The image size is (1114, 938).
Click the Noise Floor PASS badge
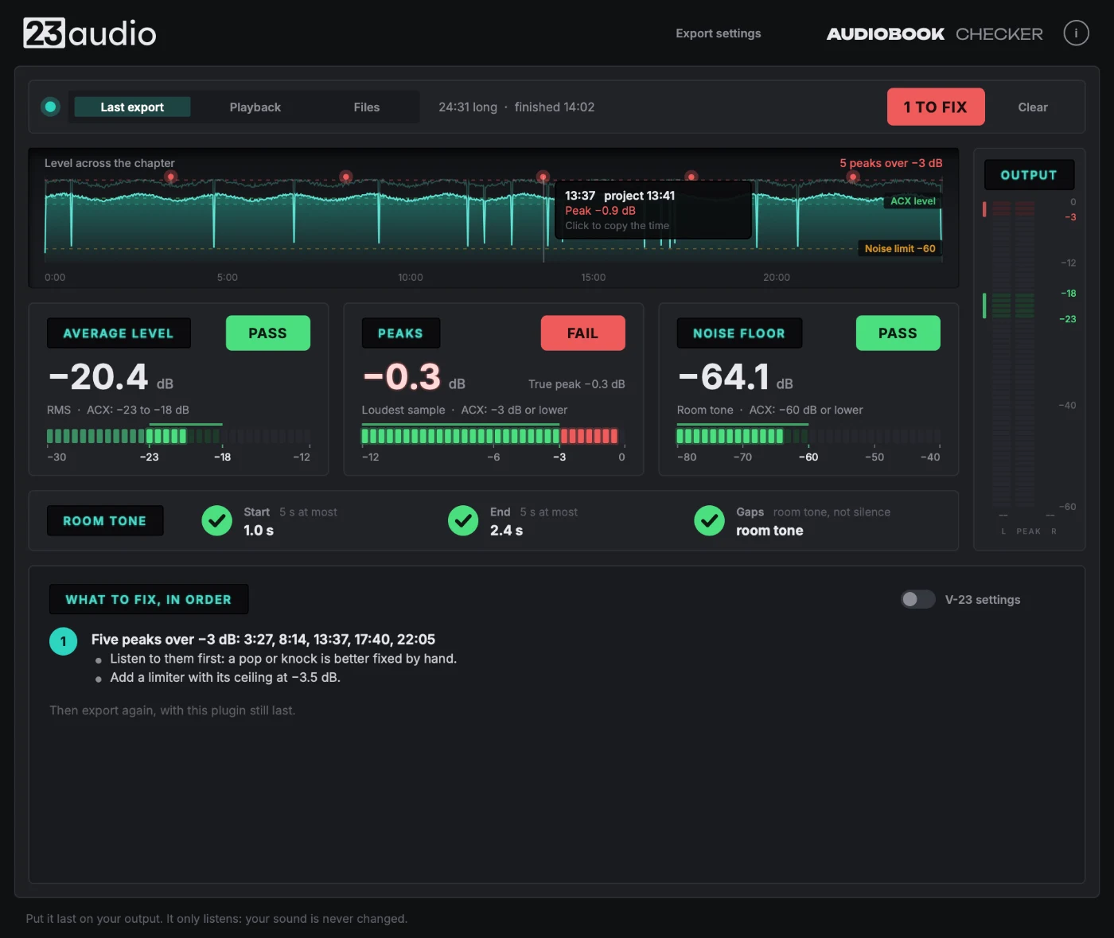(898, 333)
